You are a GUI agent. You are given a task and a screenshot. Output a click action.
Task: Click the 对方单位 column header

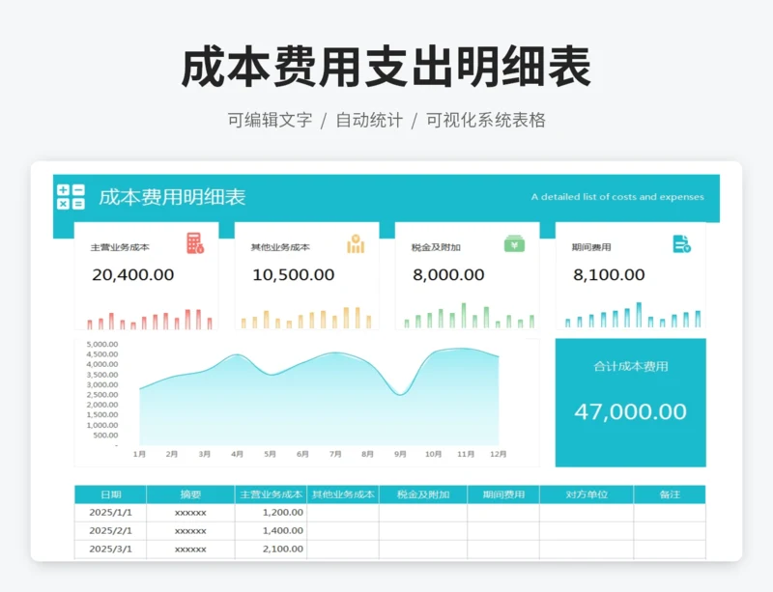587,494
